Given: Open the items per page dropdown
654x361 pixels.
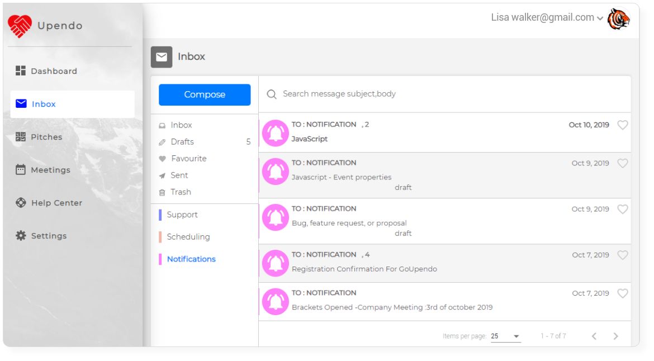Looking at the screenshot, I should (x=505, y=336).
